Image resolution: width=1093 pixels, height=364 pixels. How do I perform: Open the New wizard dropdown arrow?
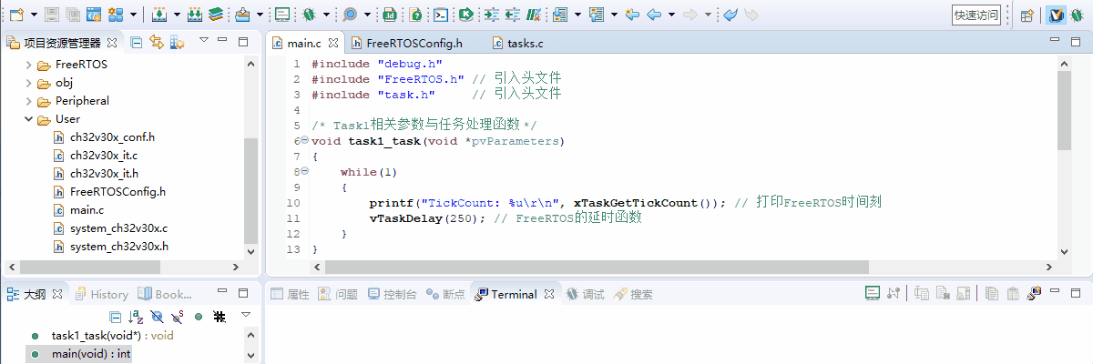33,15
